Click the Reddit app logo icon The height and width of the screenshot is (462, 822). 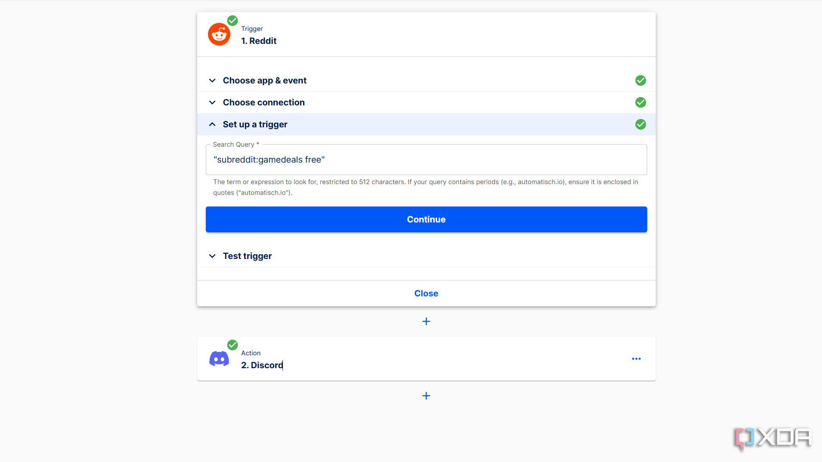coord(219,34)
